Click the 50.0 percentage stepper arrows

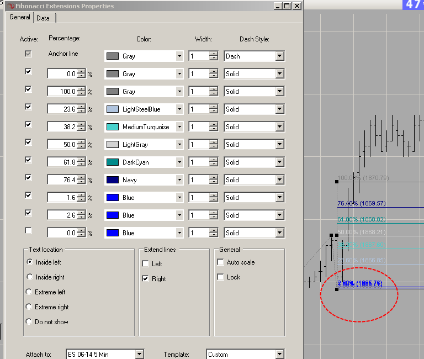coord(81,145)
